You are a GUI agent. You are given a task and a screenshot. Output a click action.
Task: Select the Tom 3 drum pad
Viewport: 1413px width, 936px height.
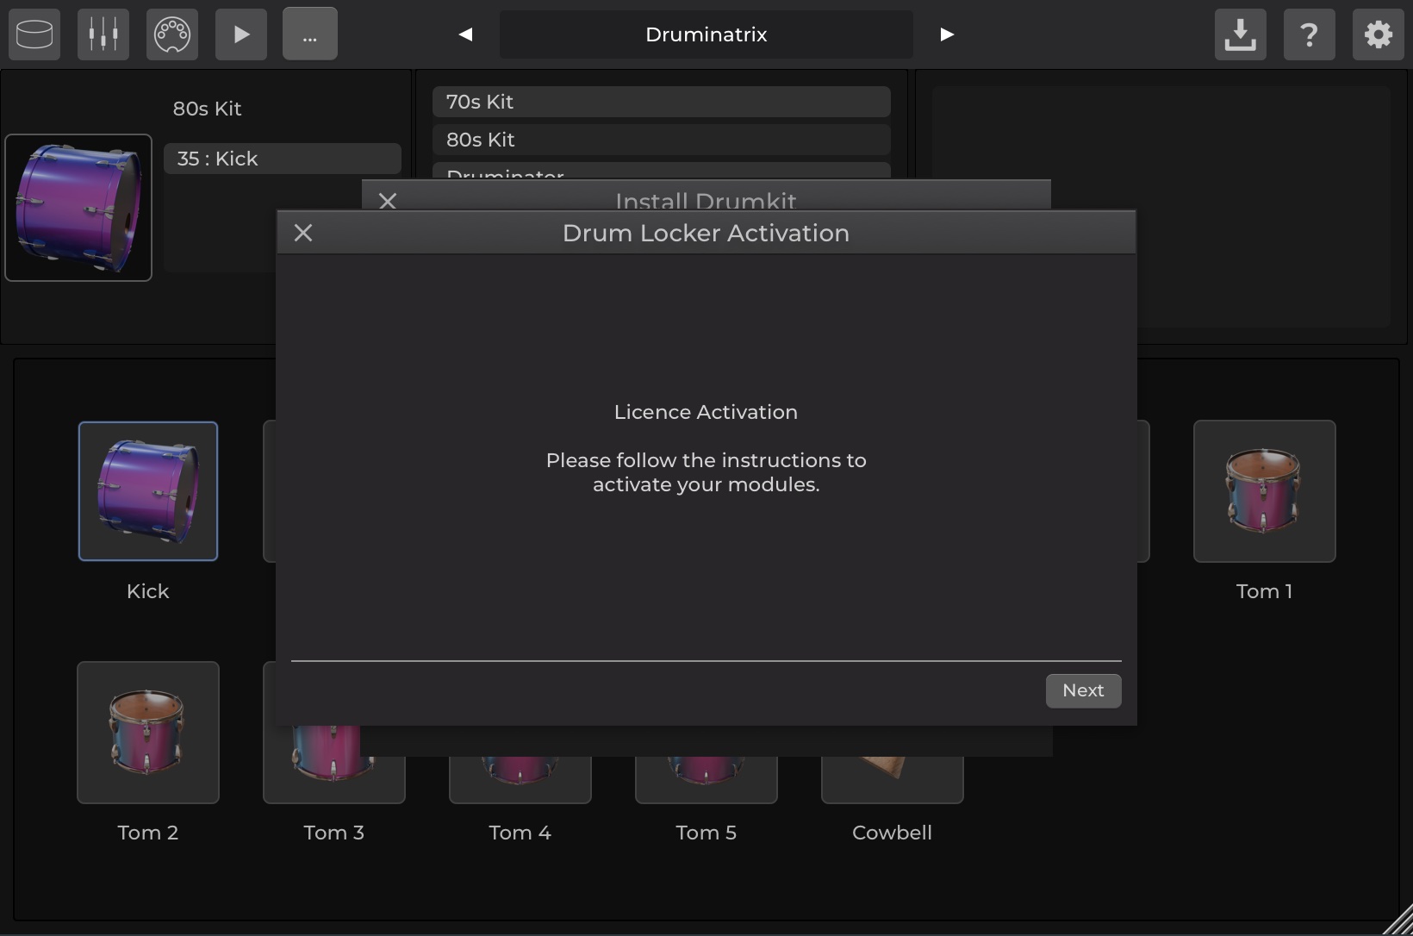point(334,765)
